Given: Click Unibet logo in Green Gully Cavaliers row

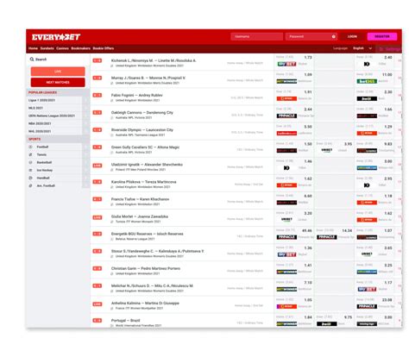Looking at the screenshot, I should click(x=327, y=150).
